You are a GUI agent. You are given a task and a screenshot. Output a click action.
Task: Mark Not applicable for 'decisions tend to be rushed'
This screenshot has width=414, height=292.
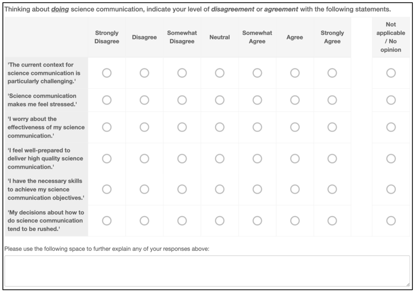coord(391,221)
